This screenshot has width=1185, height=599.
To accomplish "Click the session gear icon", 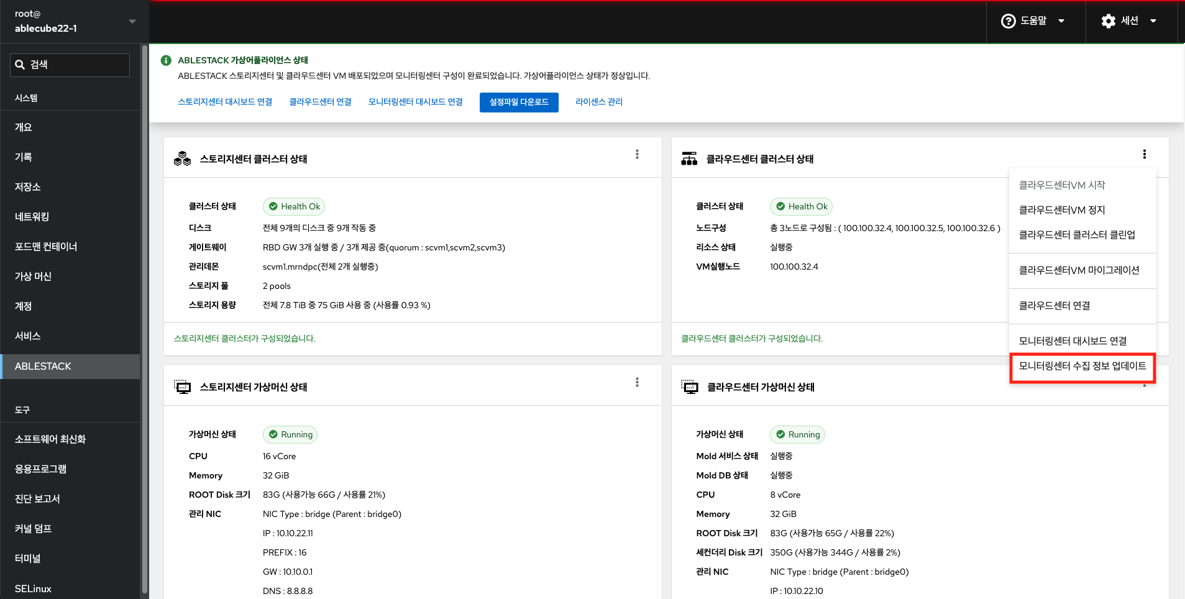I will (x=1108, y=21).
